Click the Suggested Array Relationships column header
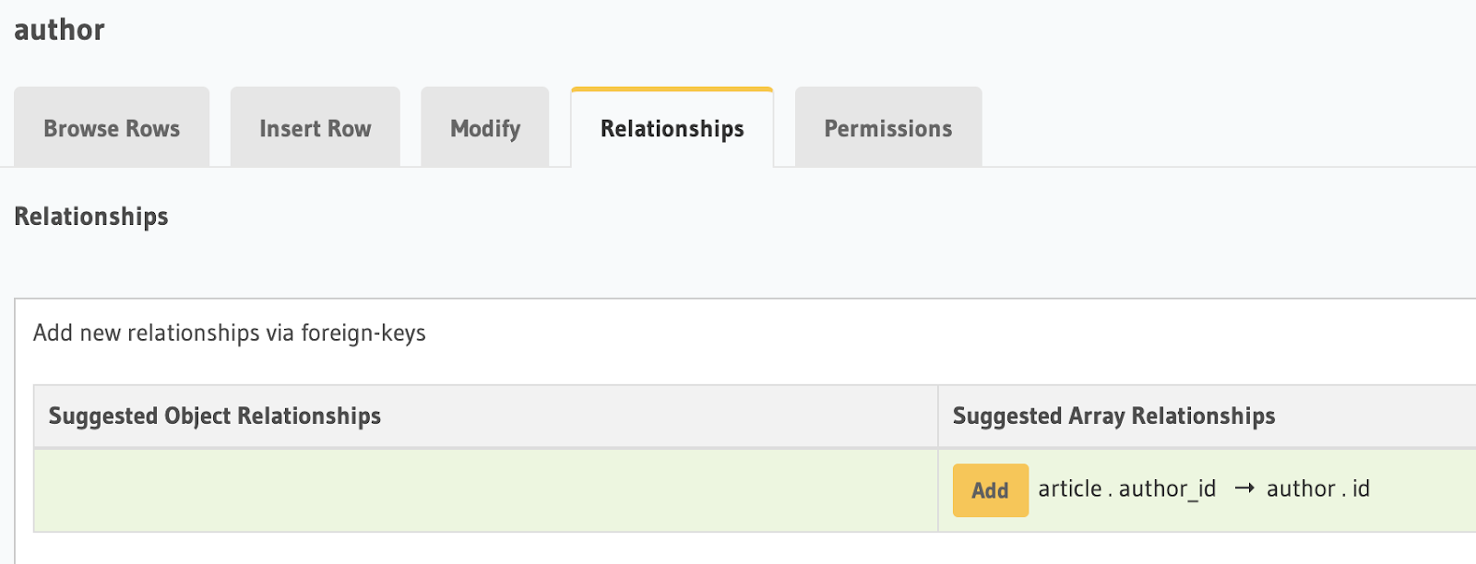 coord(1113,416)
